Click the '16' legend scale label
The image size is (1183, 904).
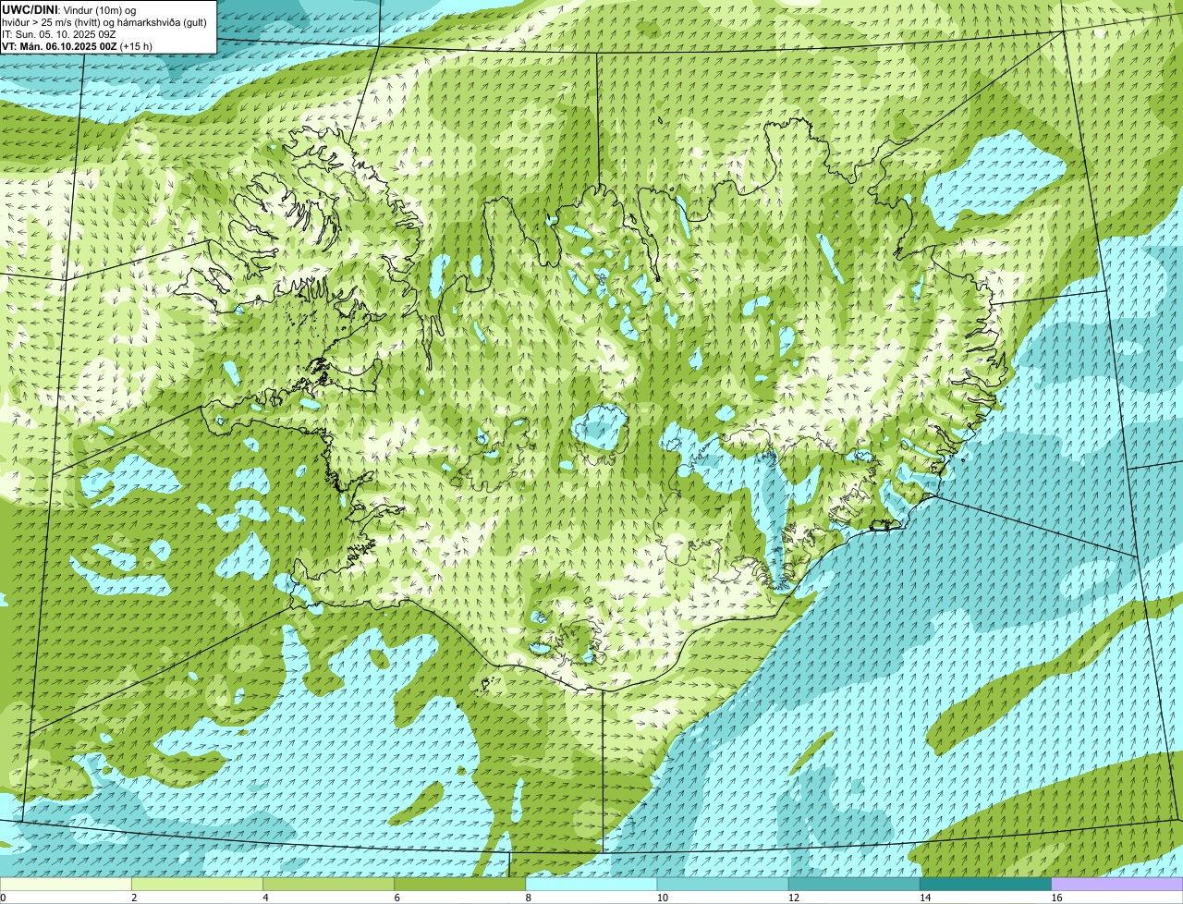(1056, 898)
